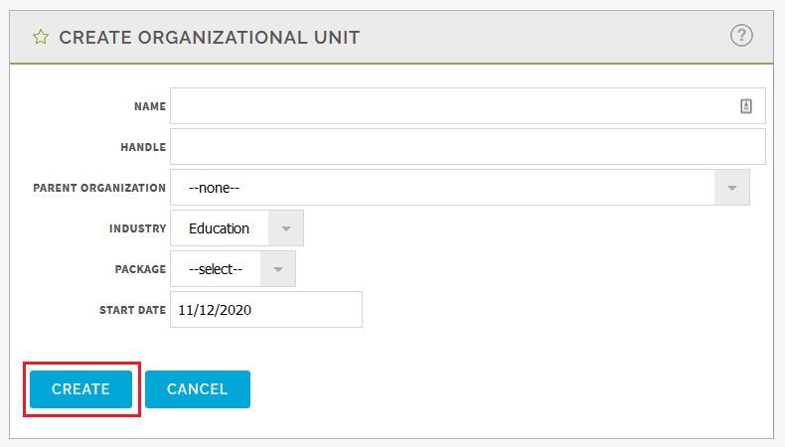785x447 pixels.
Task: Click the favorite star icon in header
Action: [x=40, y=38]
